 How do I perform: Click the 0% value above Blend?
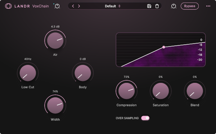pyautogui.click(x=195, y=77)
